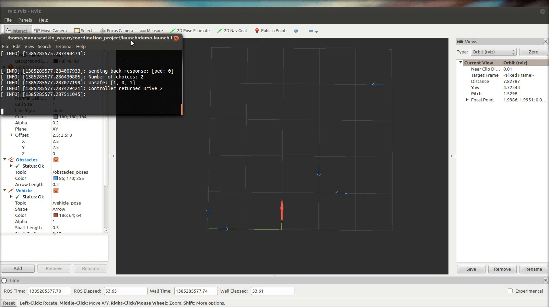
Task: Click the Obstacles color swatch
Action: click(x=55, y=178)
